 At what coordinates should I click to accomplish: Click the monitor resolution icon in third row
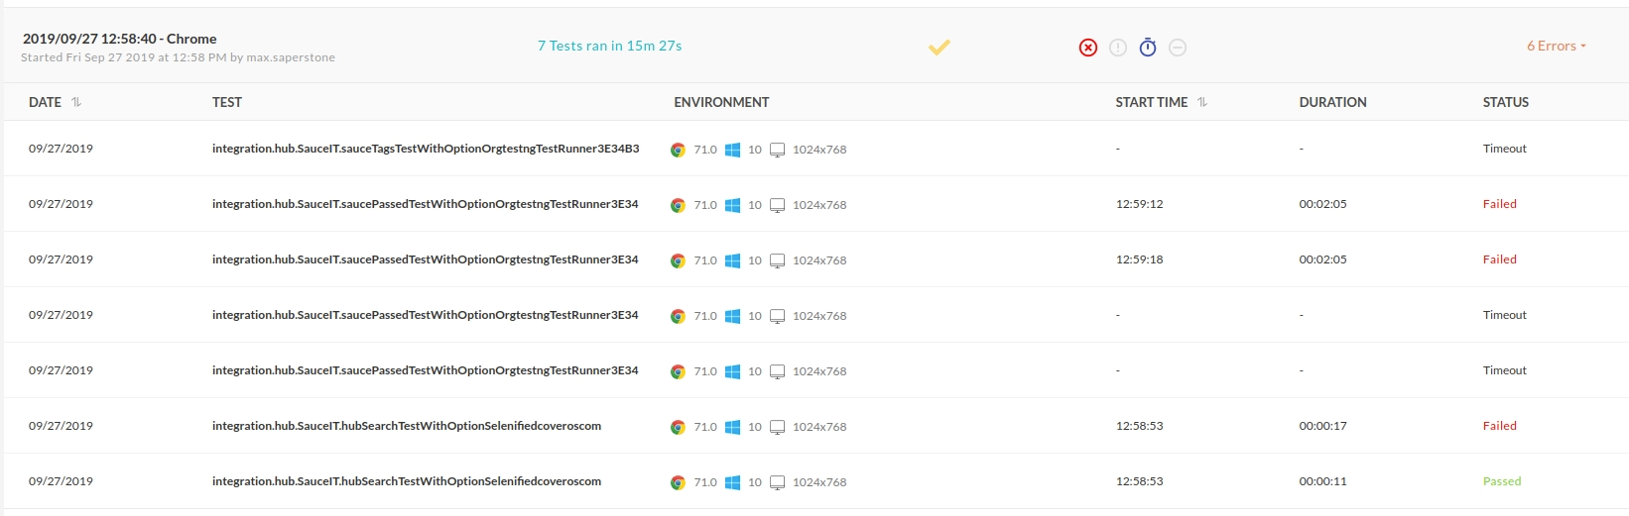[x=778, y=260]
